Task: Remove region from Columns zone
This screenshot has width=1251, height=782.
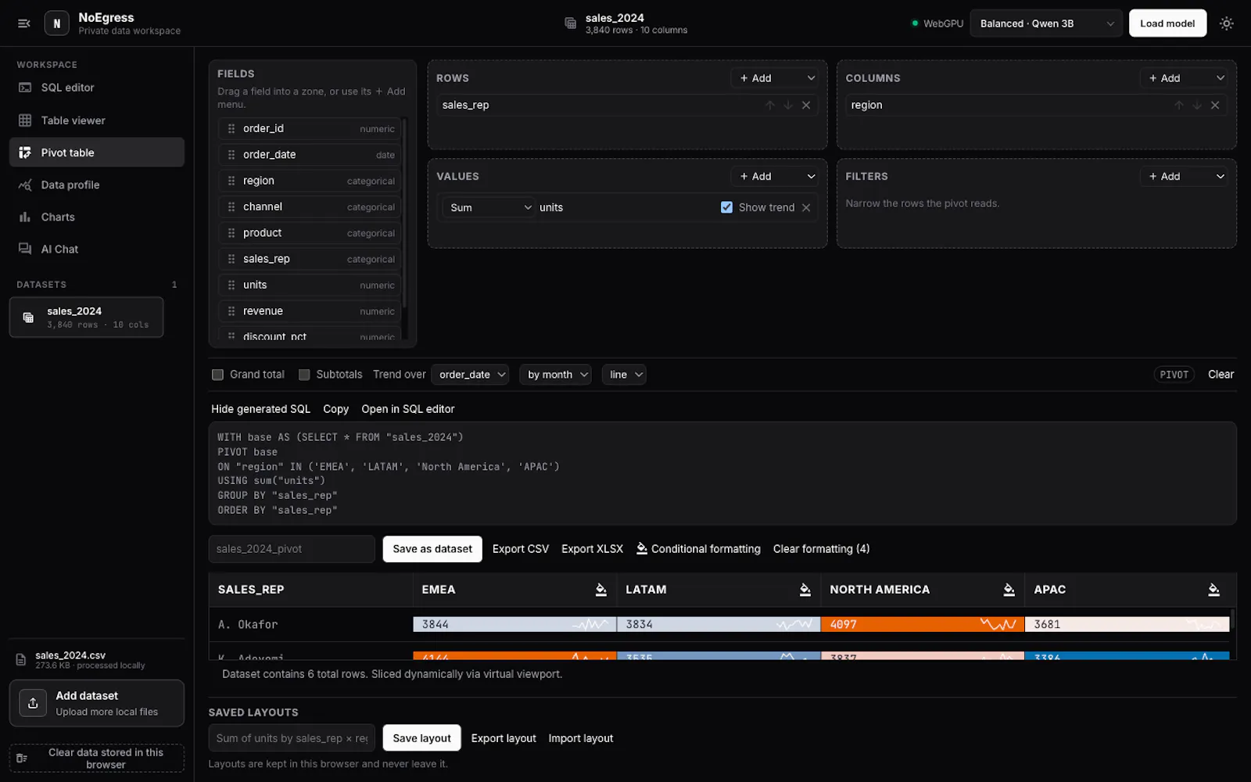Action: 1215,105
